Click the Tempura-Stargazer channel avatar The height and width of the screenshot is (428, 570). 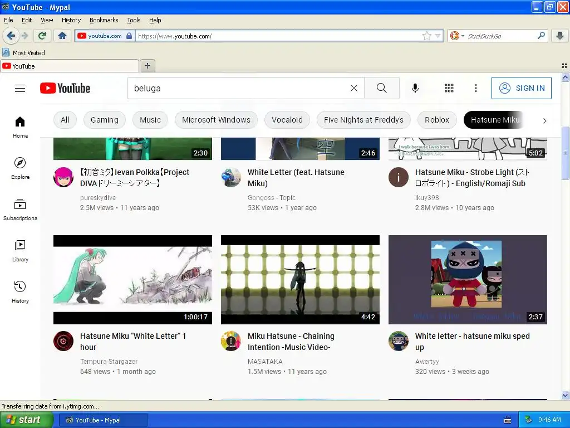[63, 341]
